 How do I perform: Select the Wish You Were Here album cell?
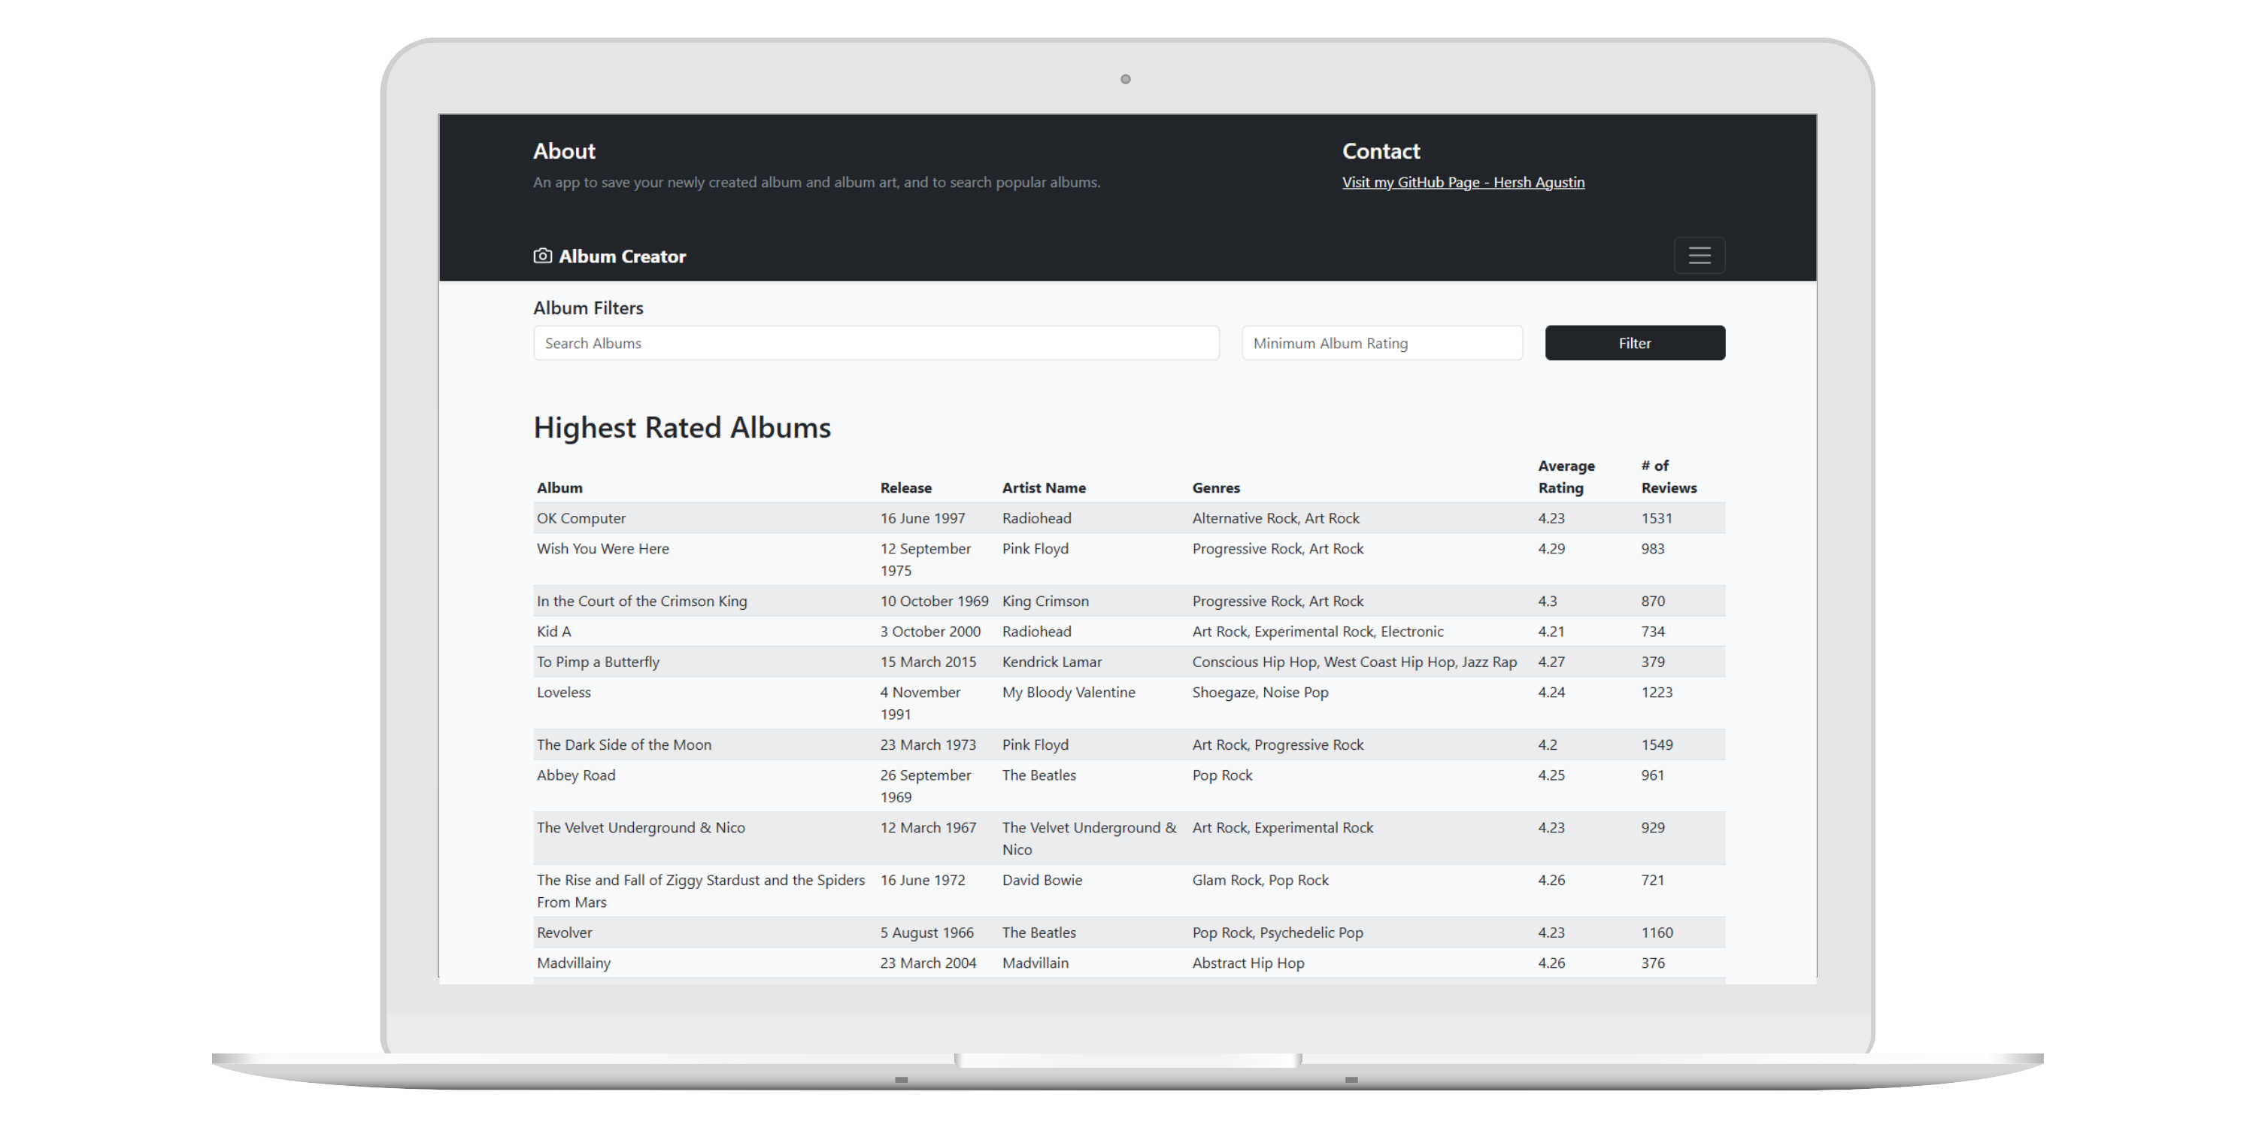(x=602, y=549)
